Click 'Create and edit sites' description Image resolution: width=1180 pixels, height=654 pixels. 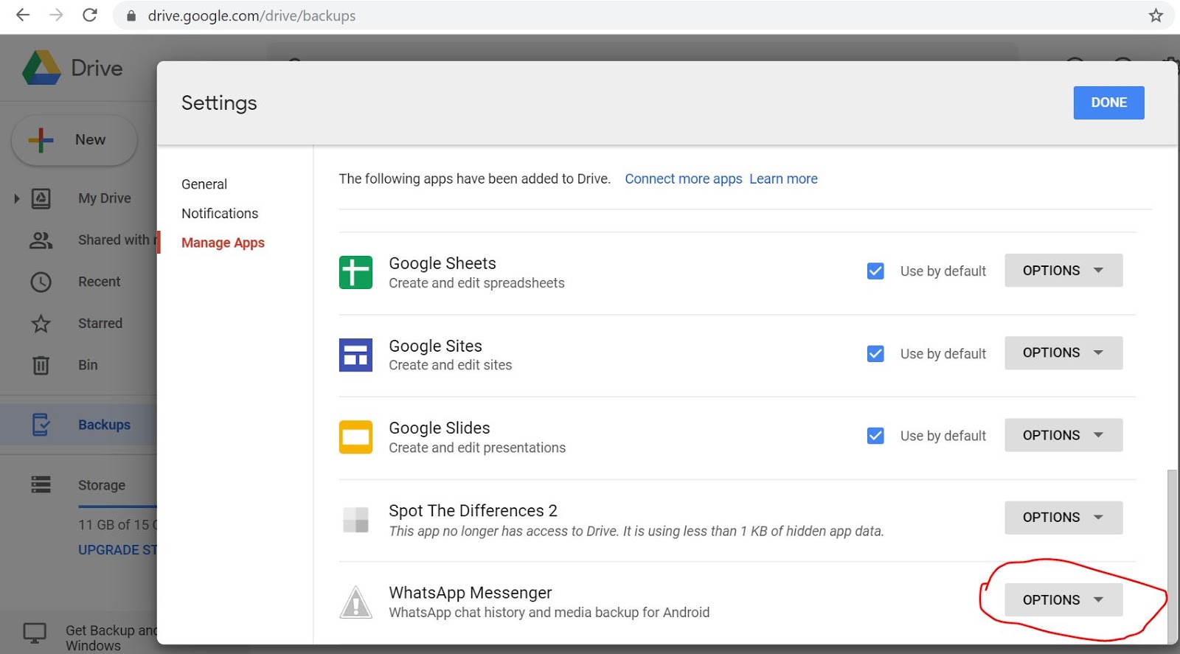pyautogui.click(x=451, y=365)
